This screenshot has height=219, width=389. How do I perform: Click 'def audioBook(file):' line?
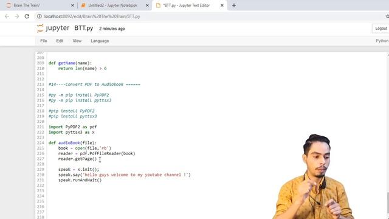pyautogui.click(x=72, y=143)
